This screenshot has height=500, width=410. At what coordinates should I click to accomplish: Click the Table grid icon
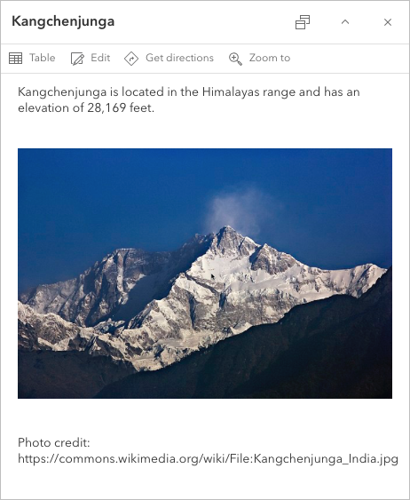[x=15, y=58]
